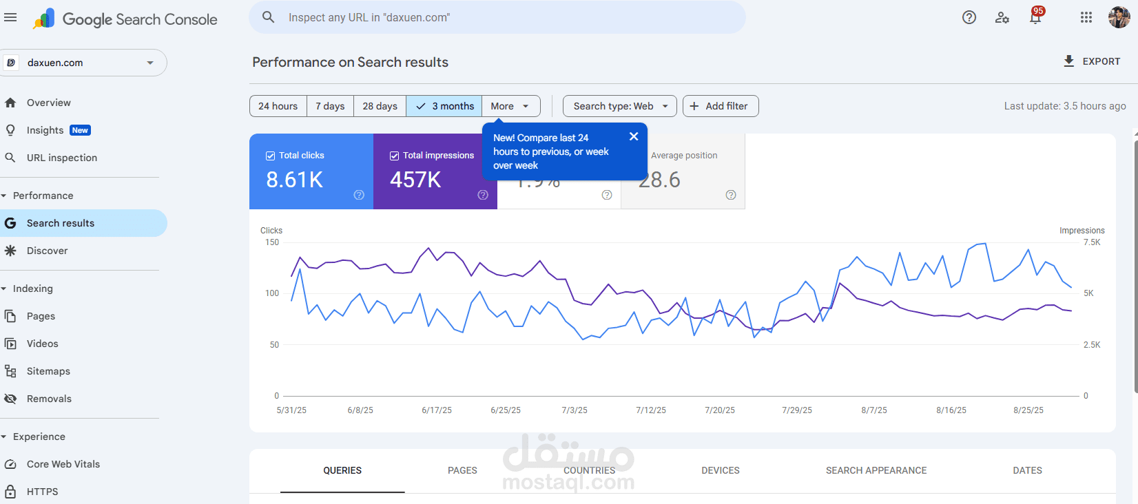
Task: Click the URL inspection magnifier icon
Action: click(x=10, y=158)
